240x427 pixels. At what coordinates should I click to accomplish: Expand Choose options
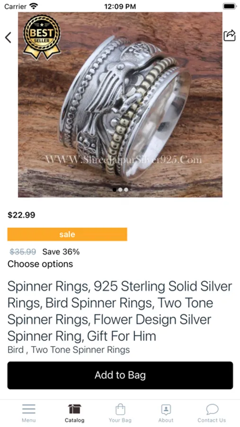tap(40, 264)
